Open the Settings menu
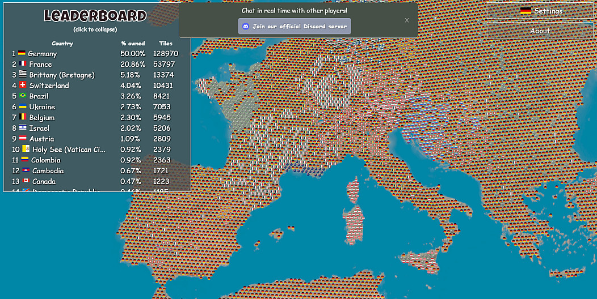The width and height of the screenshot is (597, 299). click(x=541, y=11)
